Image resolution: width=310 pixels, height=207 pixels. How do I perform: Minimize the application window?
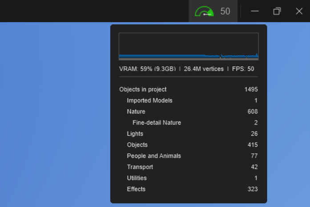tap(255, 12)
